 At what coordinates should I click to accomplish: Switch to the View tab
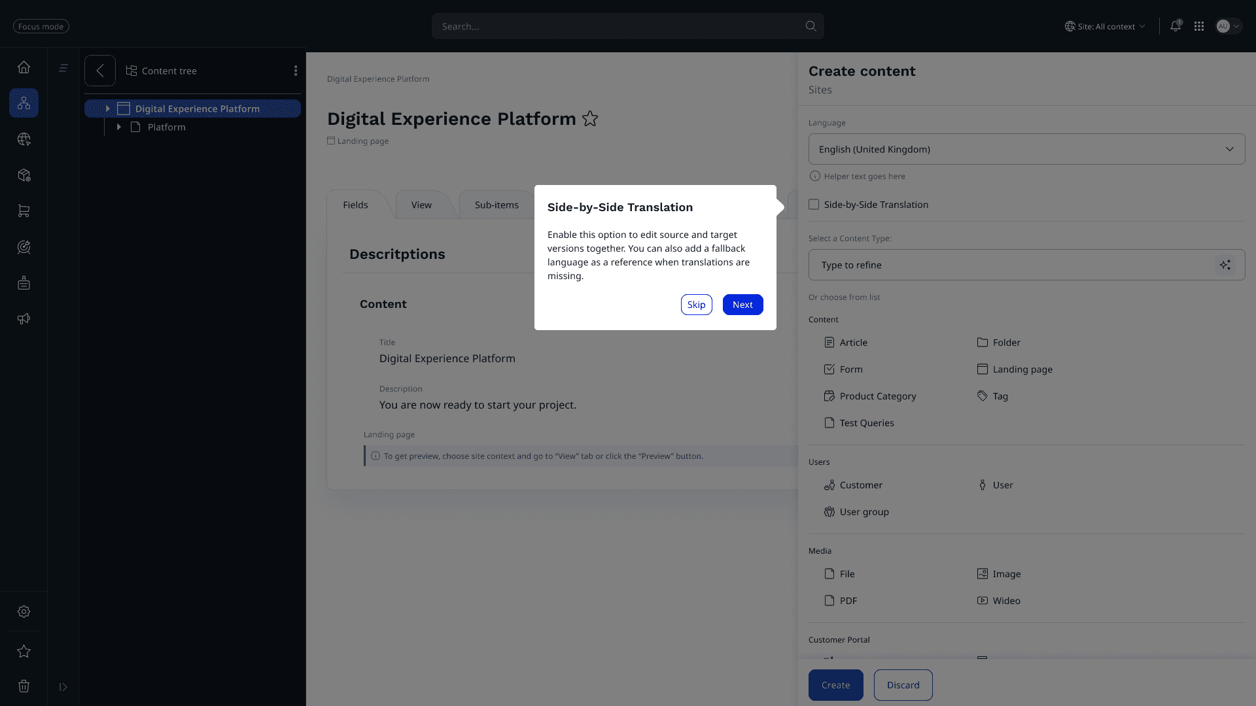point(421,205)
